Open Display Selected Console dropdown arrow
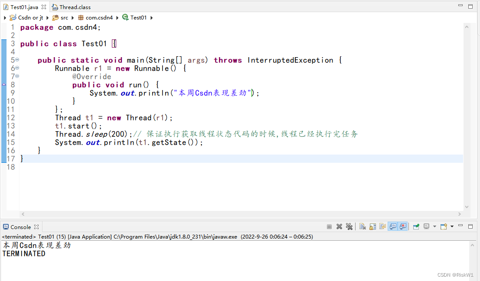 (434, 226)
